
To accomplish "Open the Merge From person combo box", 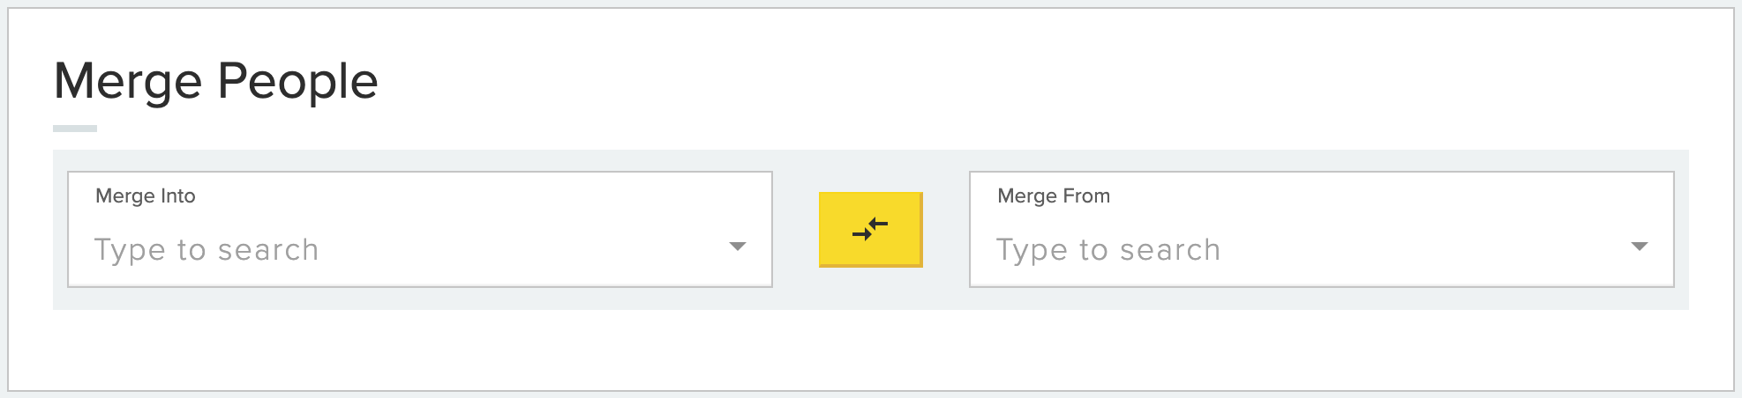I will (x=1322, y=229).
